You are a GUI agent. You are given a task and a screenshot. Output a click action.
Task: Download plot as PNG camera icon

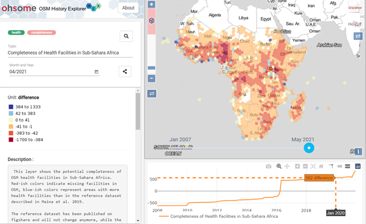pyautogui.click(x=269, y=166)
